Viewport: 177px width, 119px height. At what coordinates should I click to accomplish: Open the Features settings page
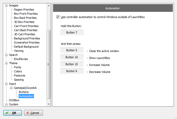[x=19, y=75]
